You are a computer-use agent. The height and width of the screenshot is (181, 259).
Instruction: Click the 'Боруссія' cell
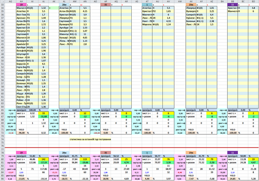click(21, 64)
